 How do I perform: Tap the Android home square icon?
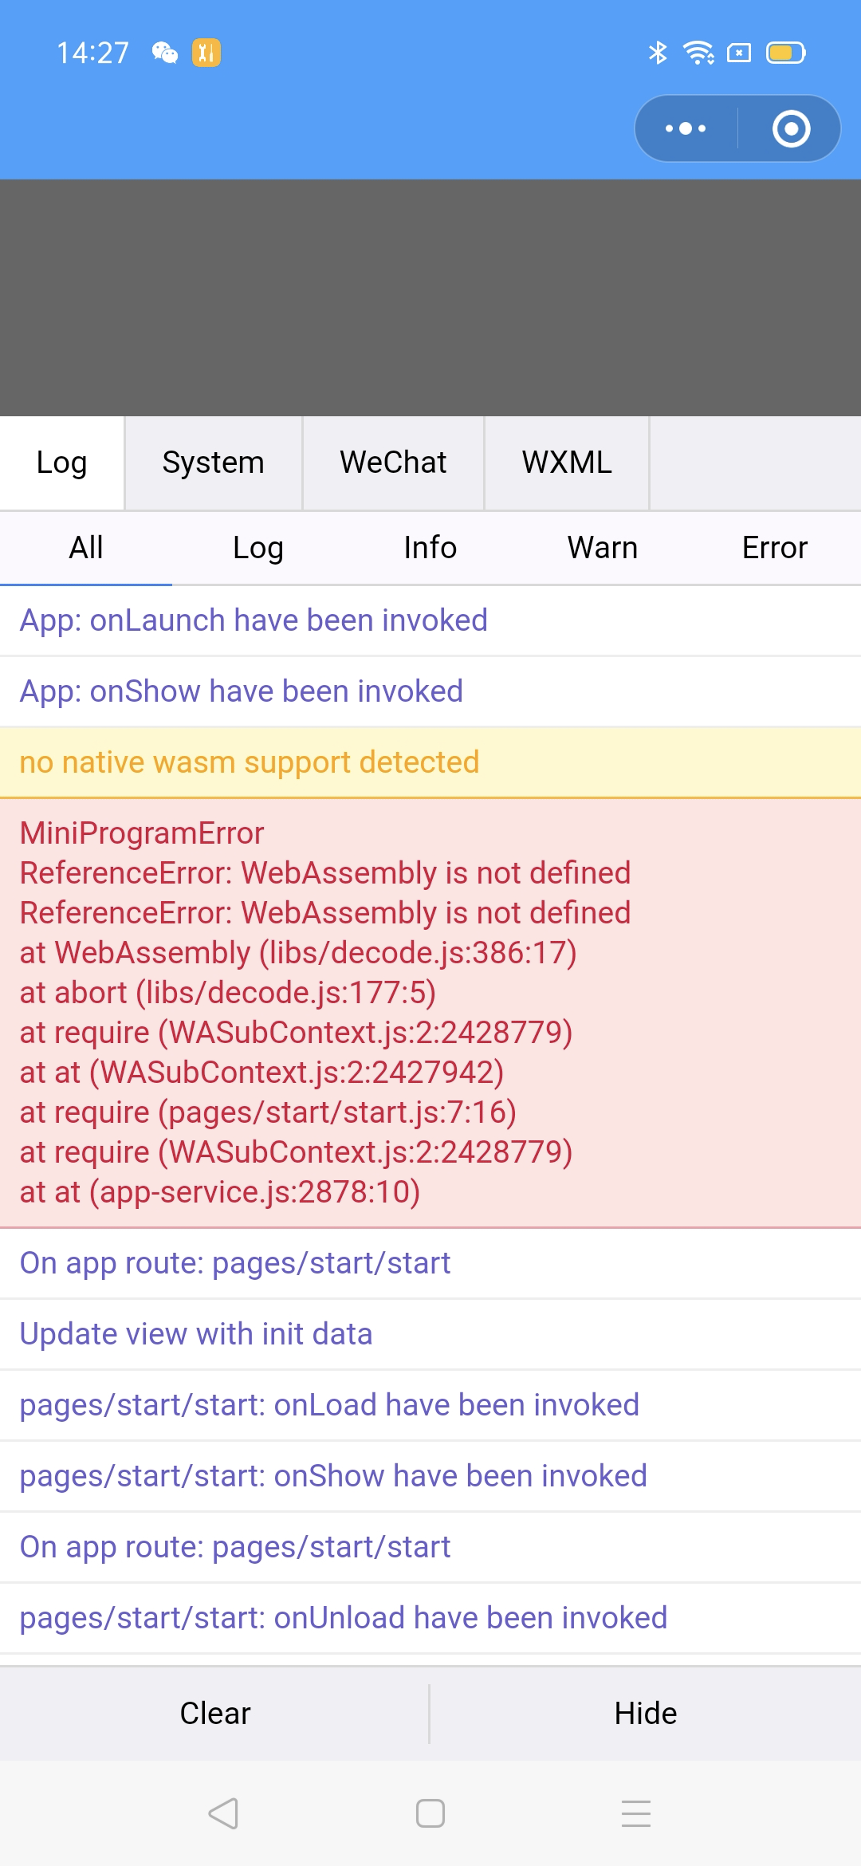click(x=431, y=1813)
